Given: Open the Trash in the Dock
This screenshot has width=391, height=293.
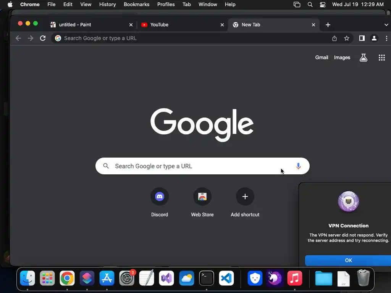Looking at the screenshot, I should click(364, 278).
